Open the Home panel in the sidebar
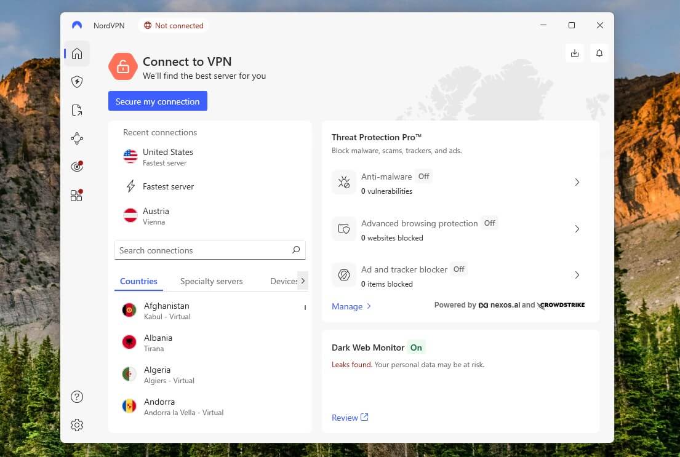The height and width of the screenshot is (457, 680). pos(76,53)
